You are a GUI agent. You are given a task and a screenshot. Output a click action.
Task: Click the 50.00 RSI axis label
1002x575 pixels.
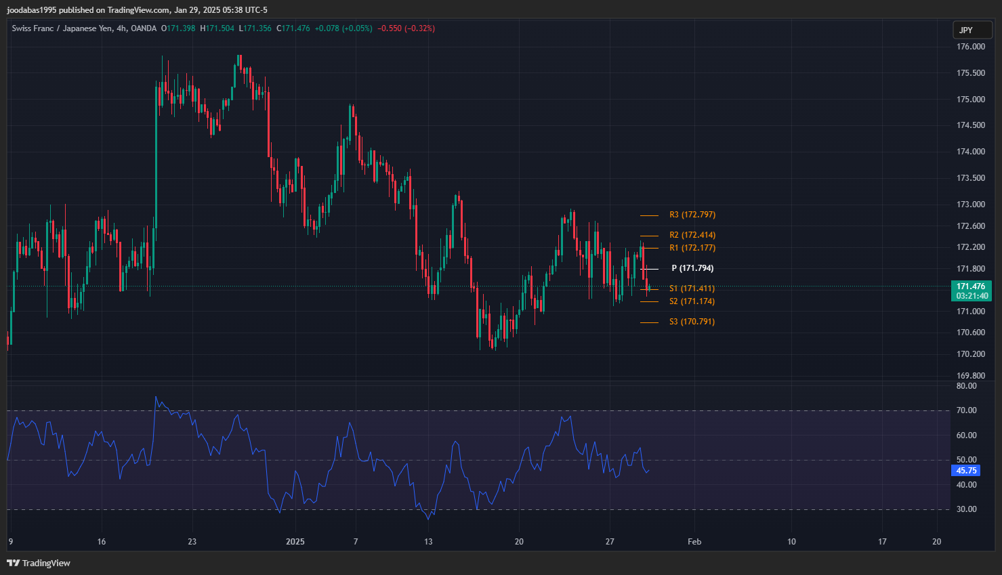pyautogui.click(x=966, y=460)
